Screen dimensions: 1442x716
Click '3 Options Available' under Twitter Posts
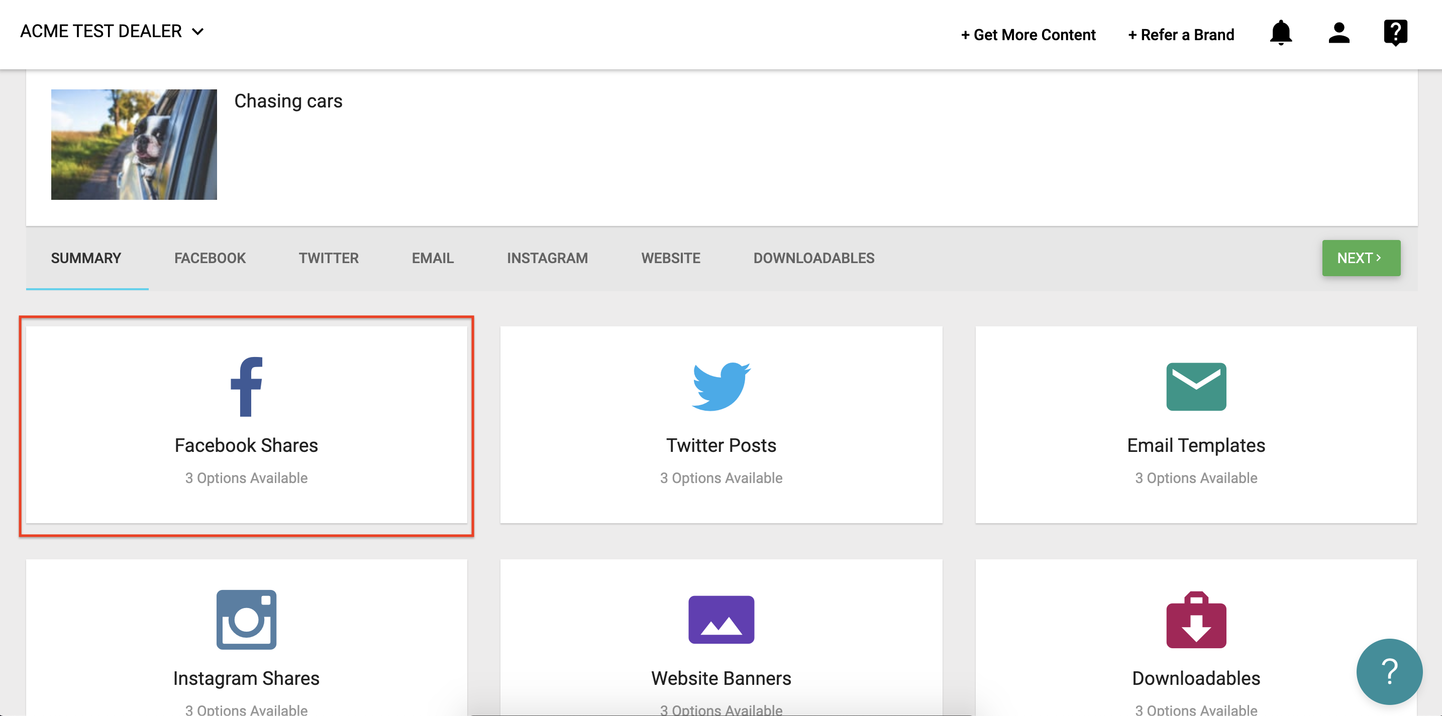[721, 479]
